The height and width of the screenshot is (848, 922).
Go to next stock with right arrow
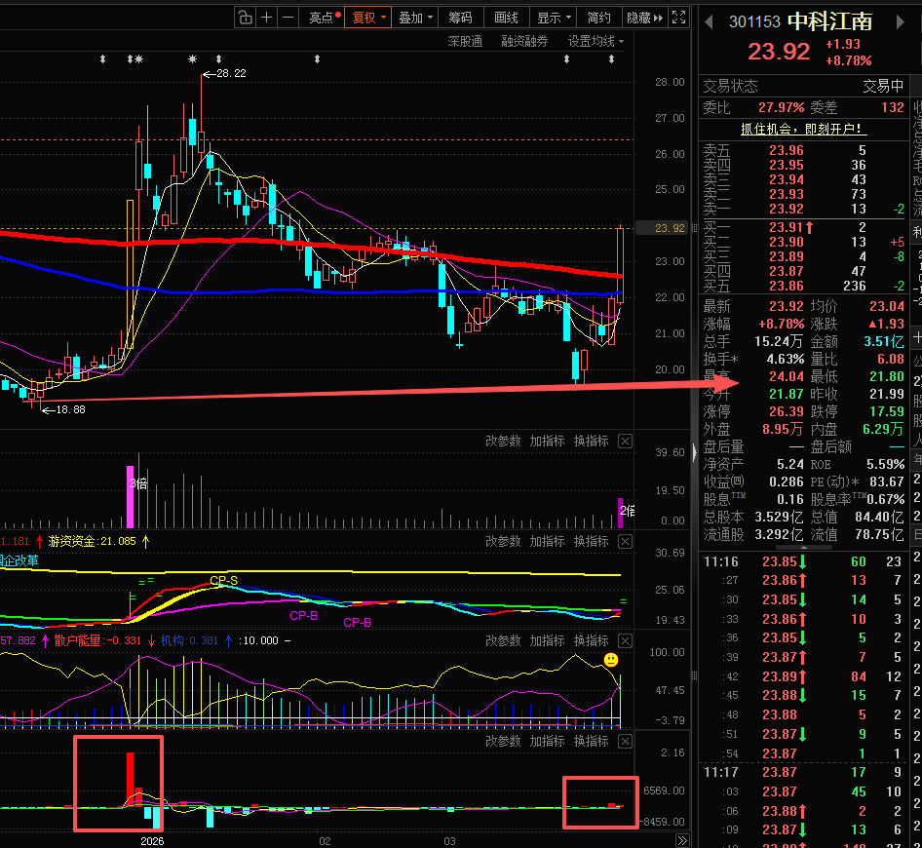click(900, 22)
